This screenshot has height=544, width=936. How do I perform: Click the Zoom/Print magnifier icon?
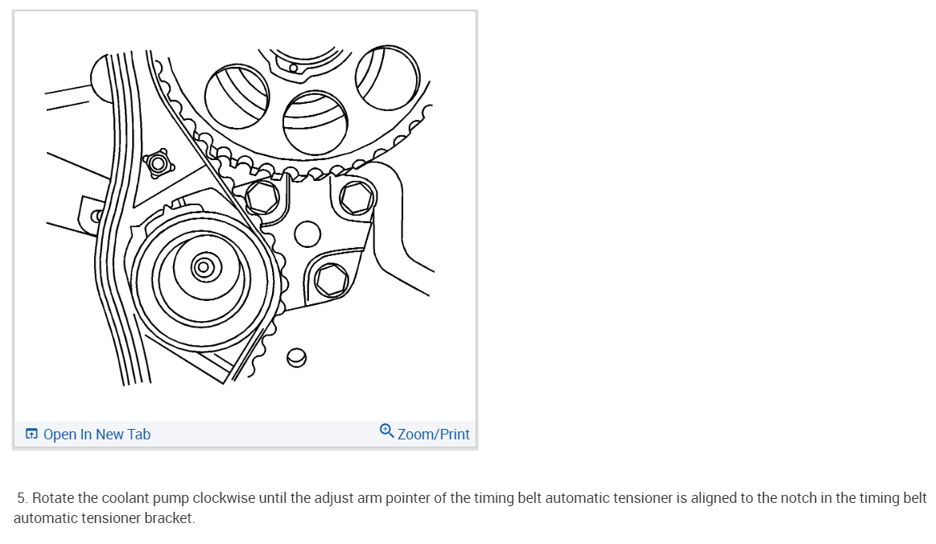(386, 431)
